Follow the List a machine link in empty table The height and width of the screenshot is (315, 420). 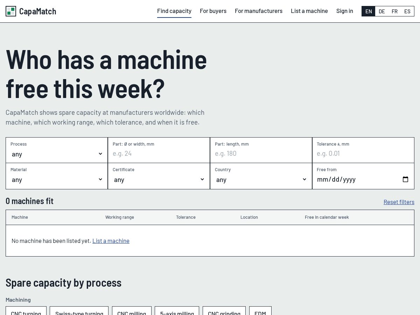tap(111, 241)
